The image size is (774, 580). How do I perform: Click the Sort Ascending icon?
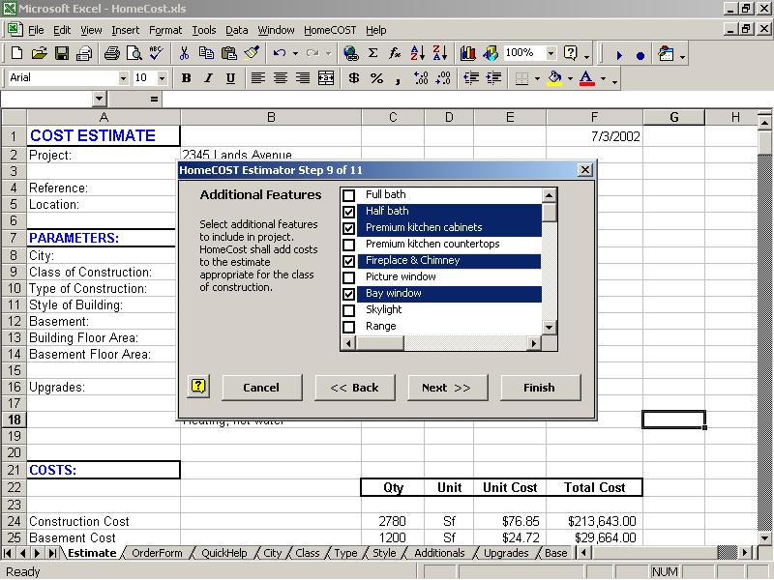[417, 54]
